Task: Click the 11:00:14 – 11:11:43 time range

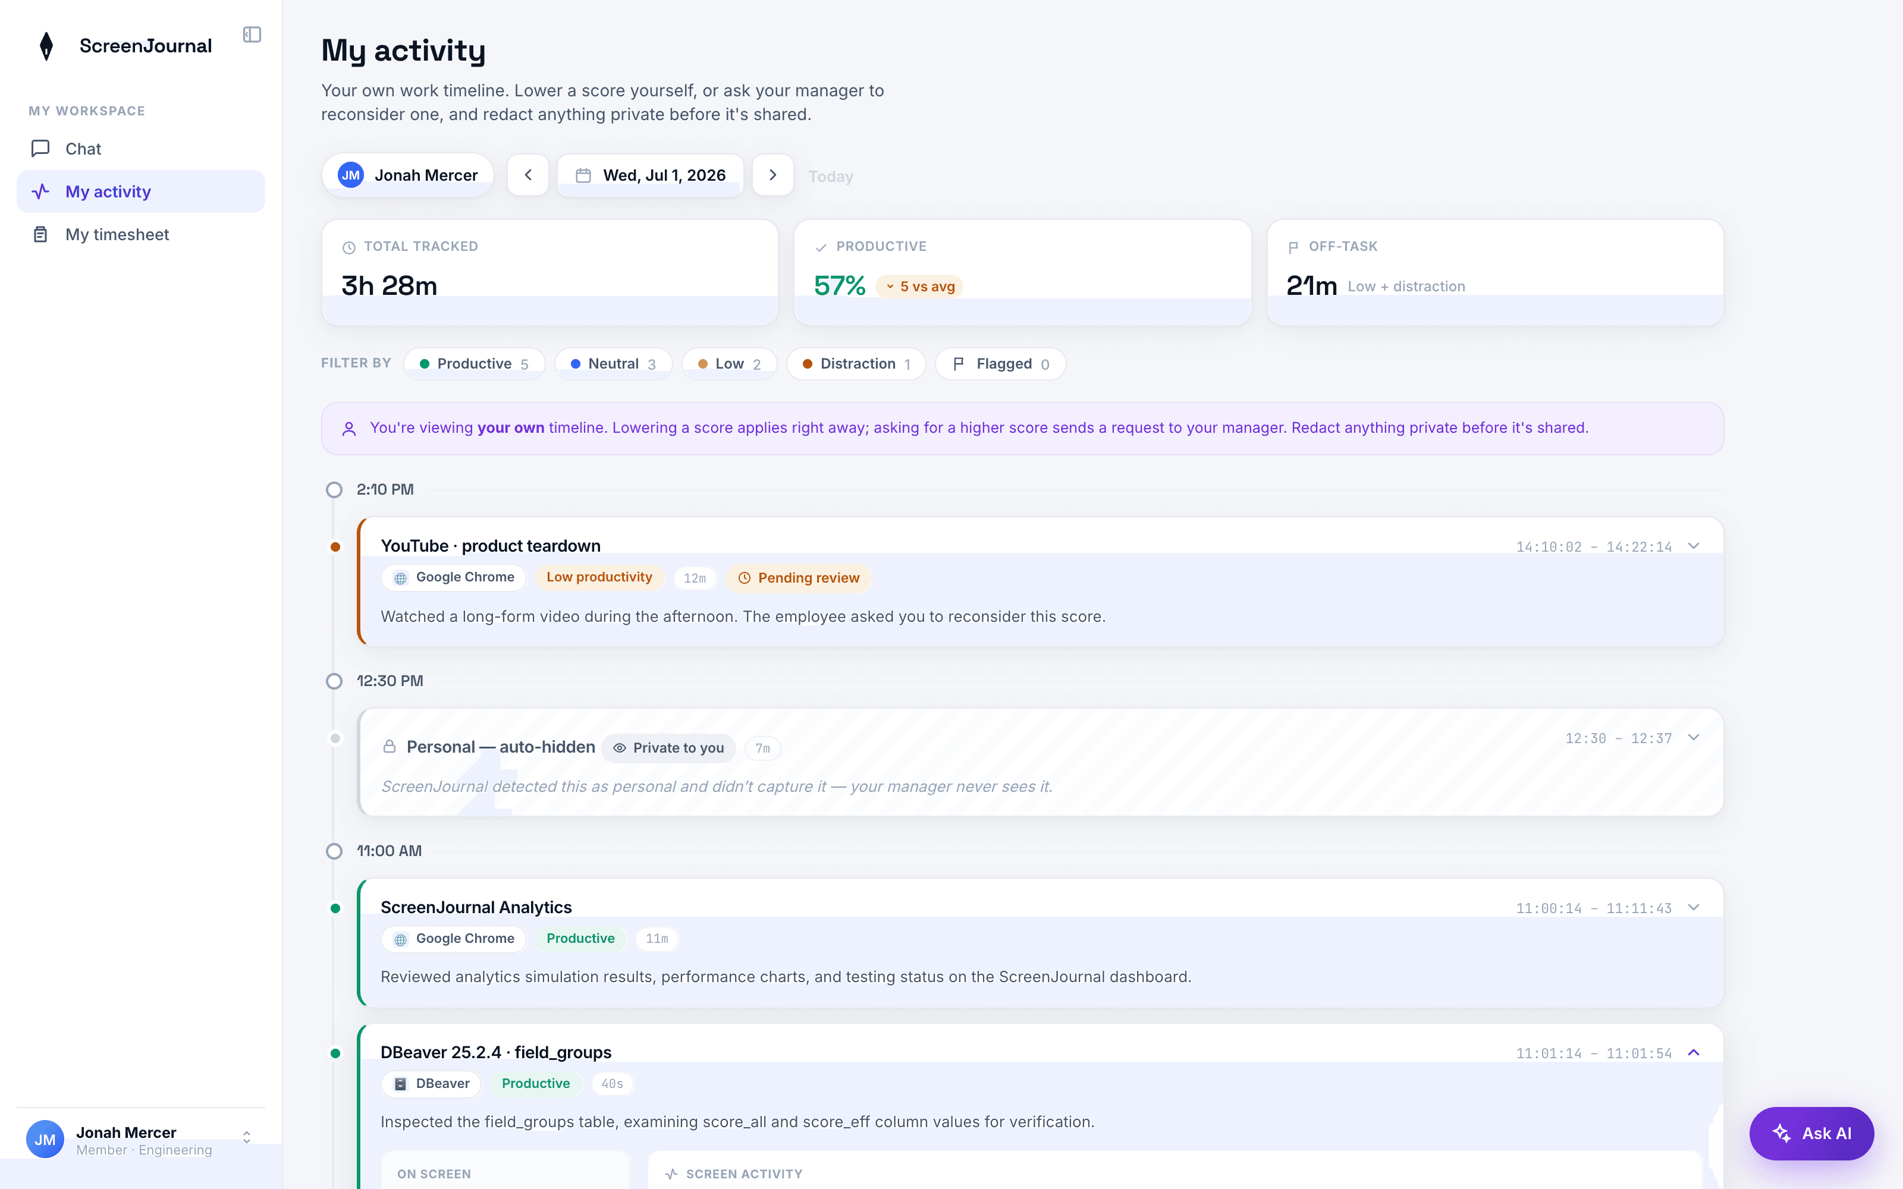Action: [1594, 908]
